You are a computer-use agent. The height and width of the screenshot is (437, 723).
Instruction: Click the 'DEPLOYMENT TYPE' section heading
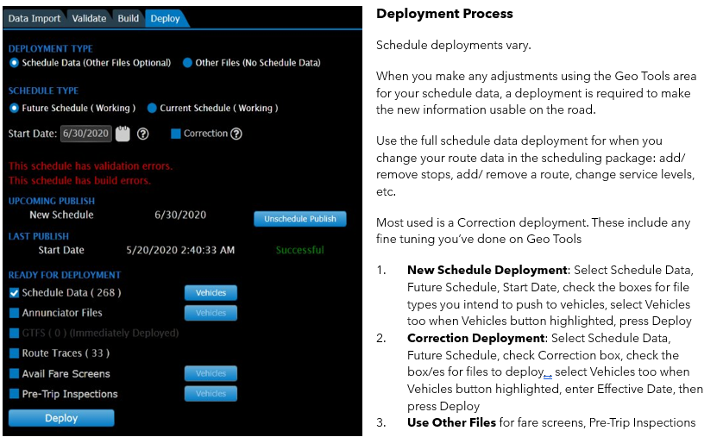(51, 49)
